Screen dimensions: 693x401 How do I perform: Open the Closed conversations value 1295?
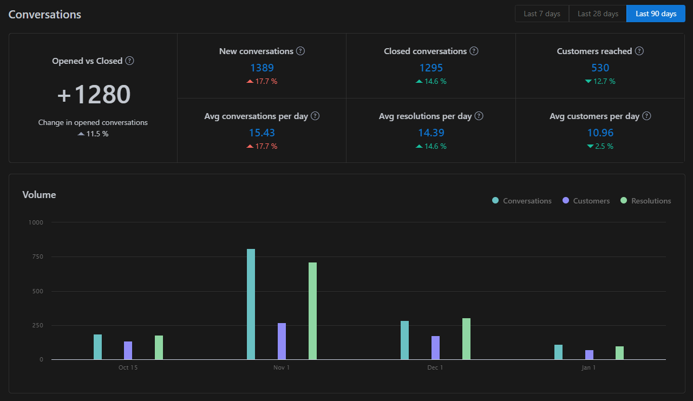pyautogui.click(x=431, y=68)
